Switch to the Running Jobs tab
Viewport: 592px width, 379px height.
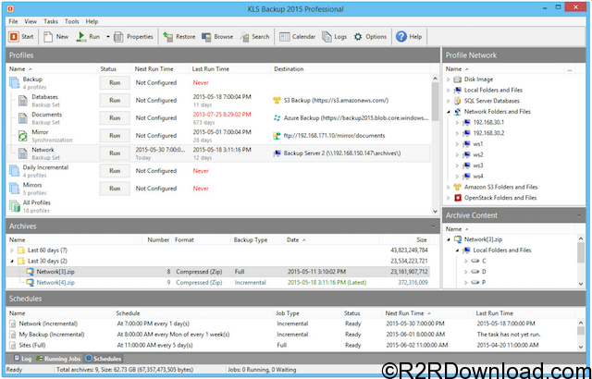[58, 359]
